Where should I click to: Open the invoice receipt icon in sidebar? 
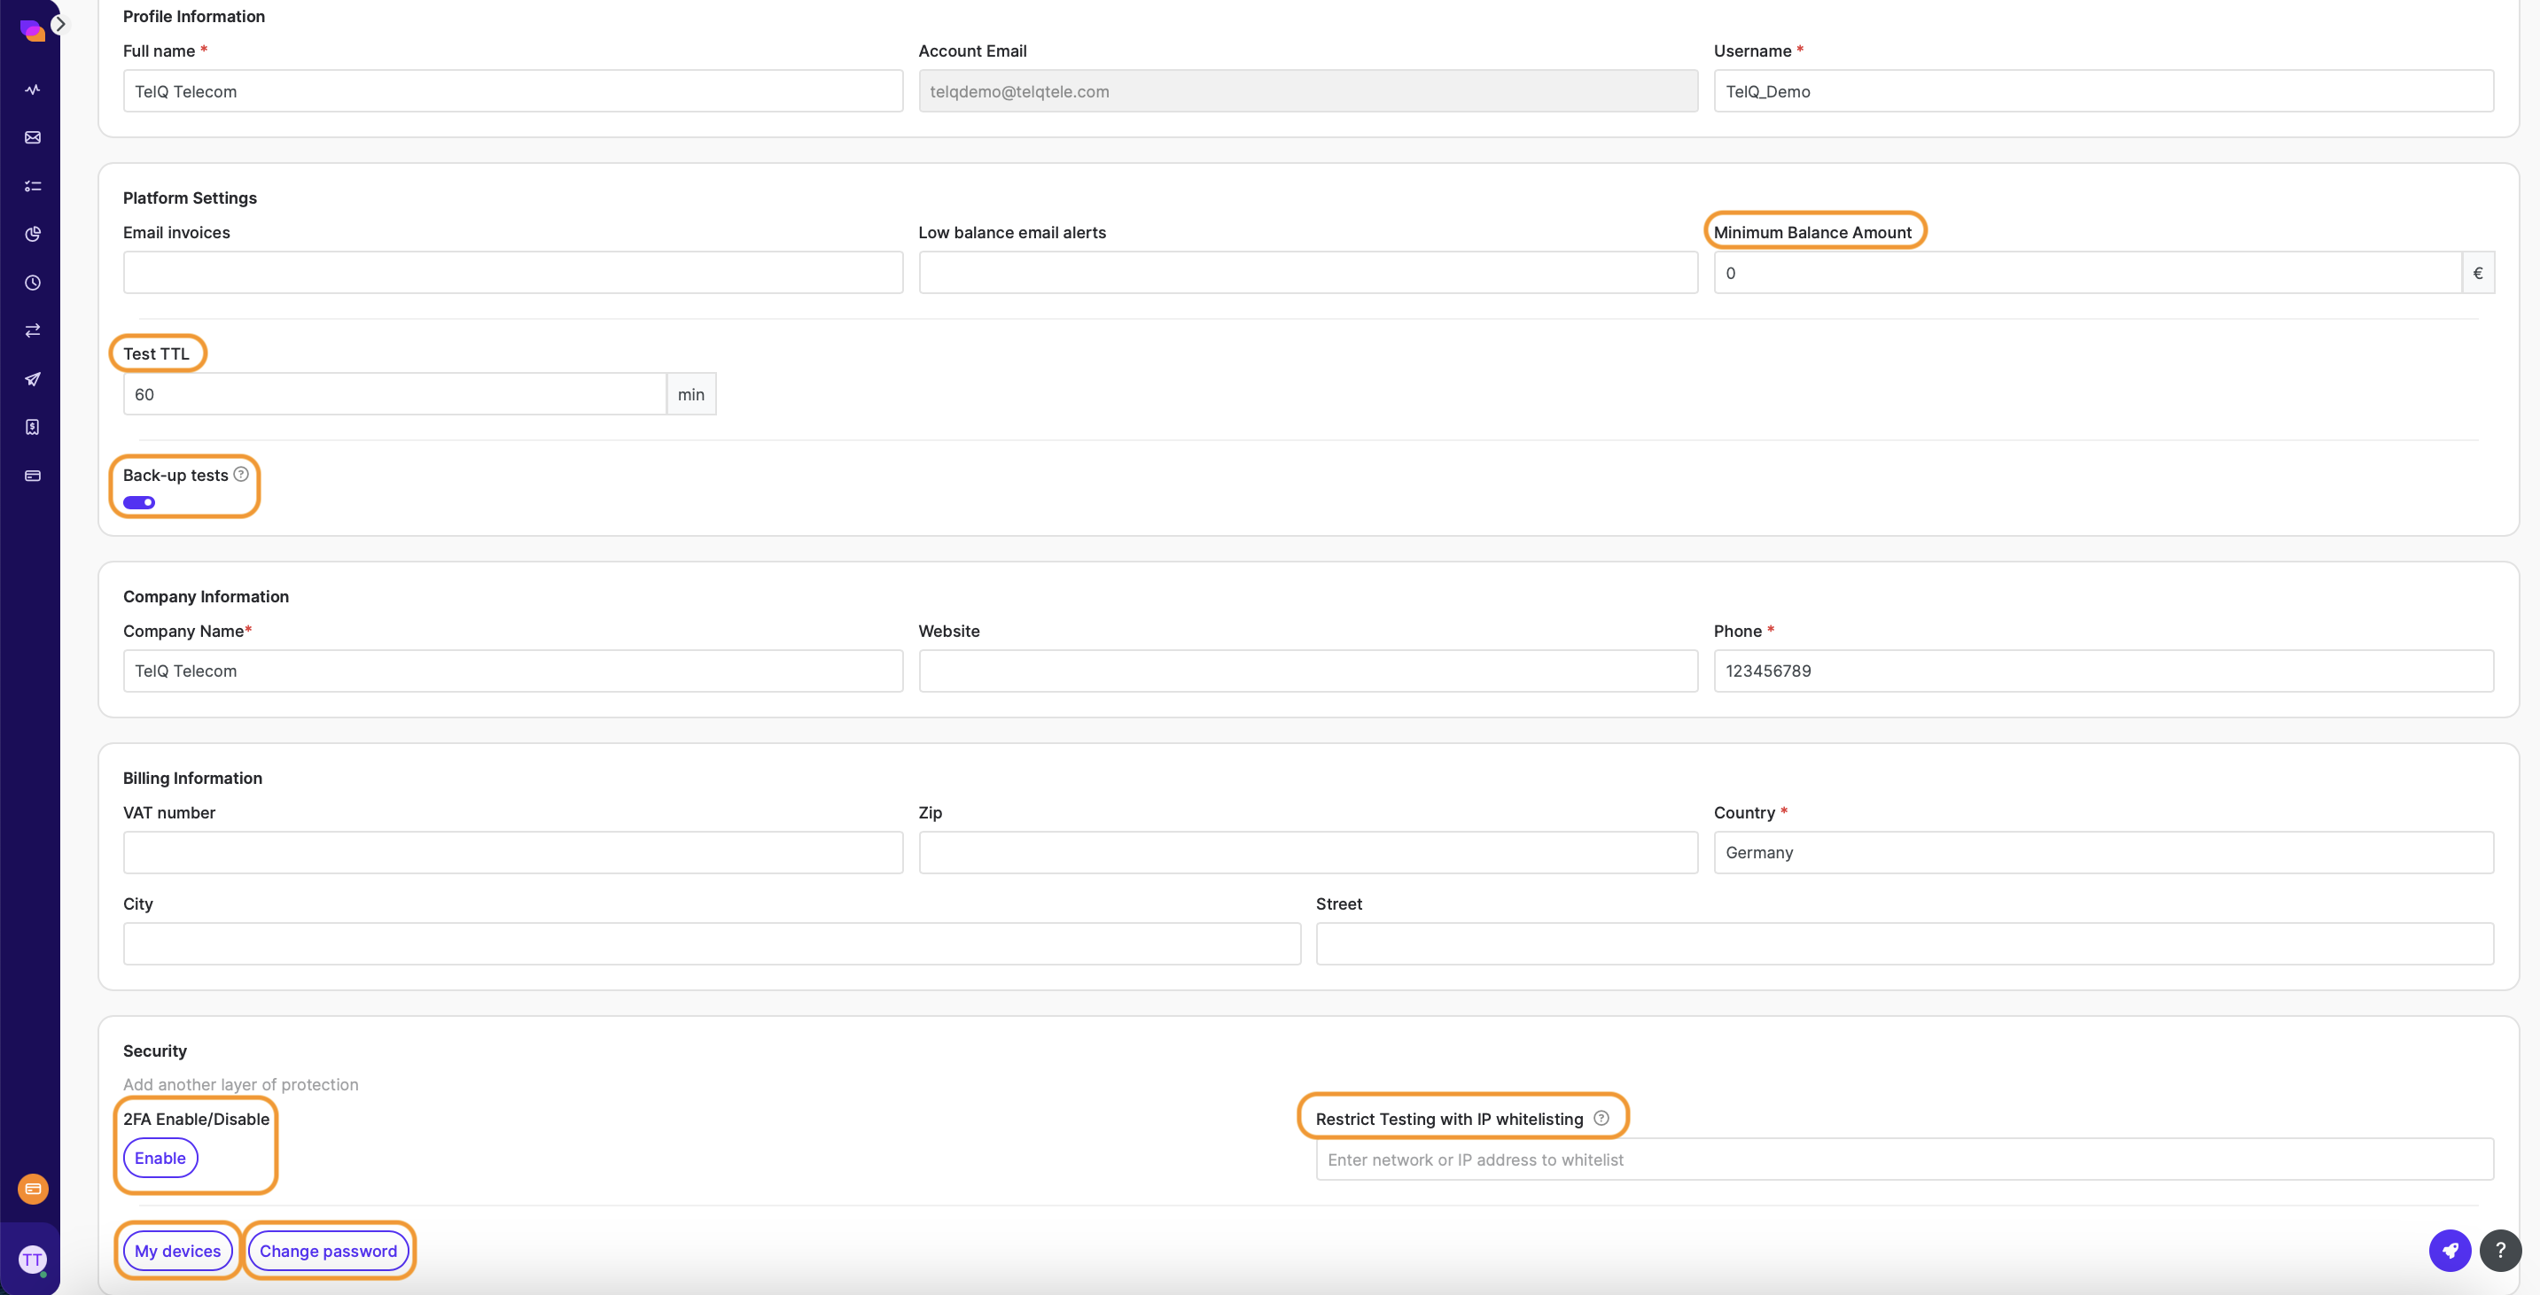(x=33, y=428)
